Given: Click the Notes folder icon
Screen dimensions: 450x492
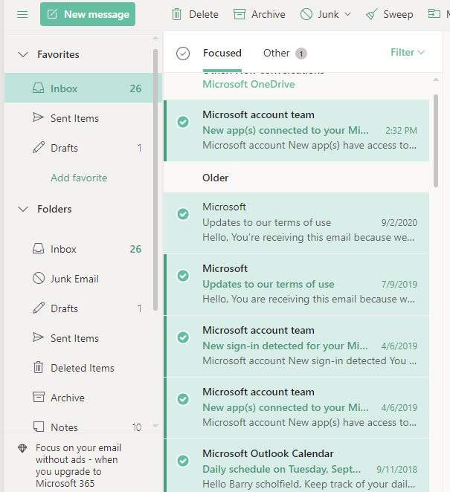Looking at the screenshot, I should pyautogui.click(x=39, y=427).
